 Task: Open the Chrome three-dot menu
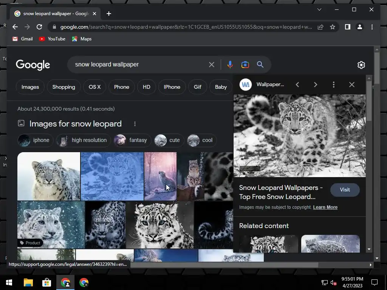372,27
